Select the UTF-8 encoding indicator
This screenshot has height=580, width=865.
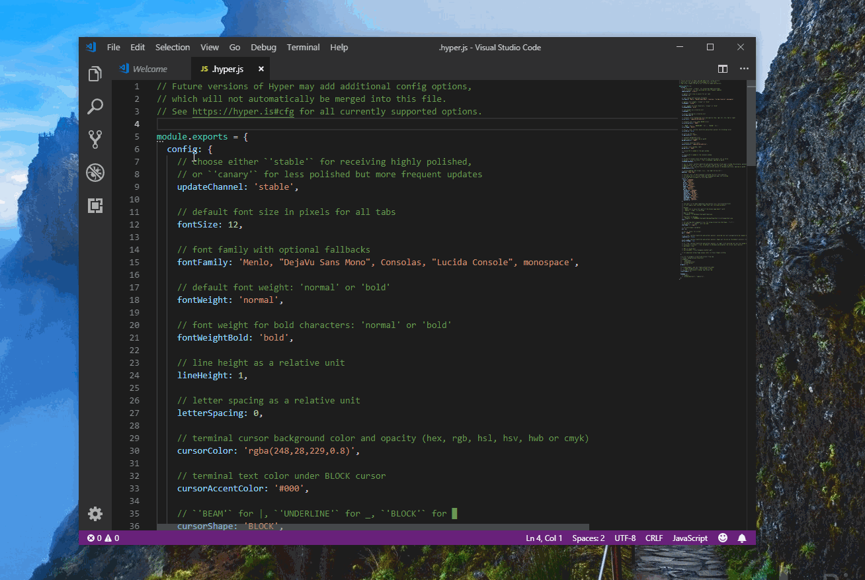(x=624, y=538)
